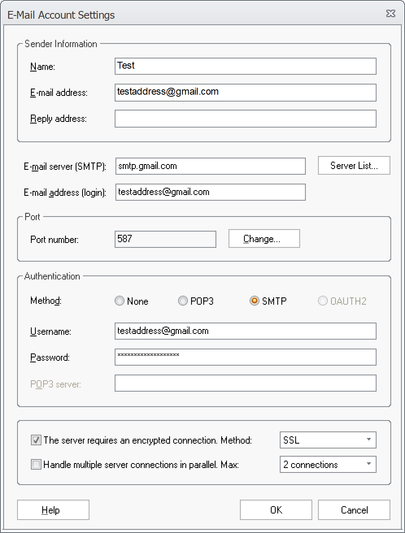Click the SMTP server field showing smtp.gmail.com

tap(210, 166)
